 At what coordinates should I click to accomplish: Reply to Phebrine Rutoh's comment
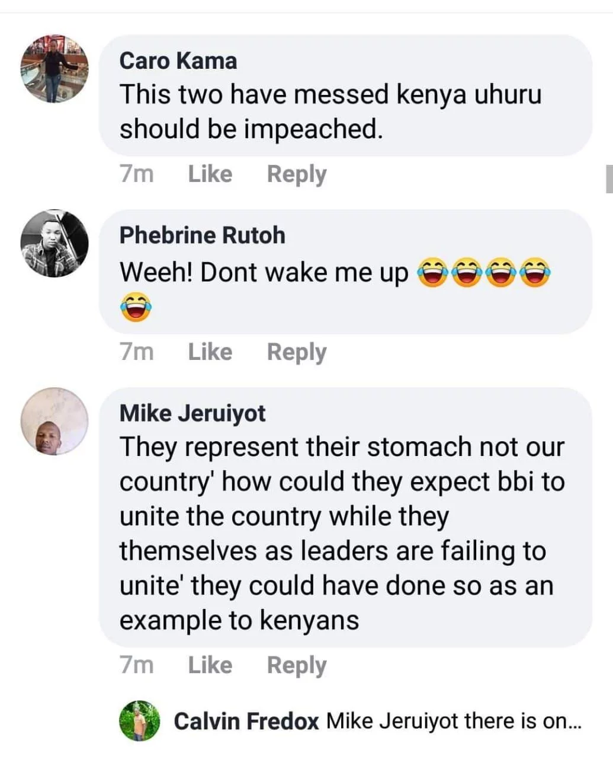click(x=297, y=352)
